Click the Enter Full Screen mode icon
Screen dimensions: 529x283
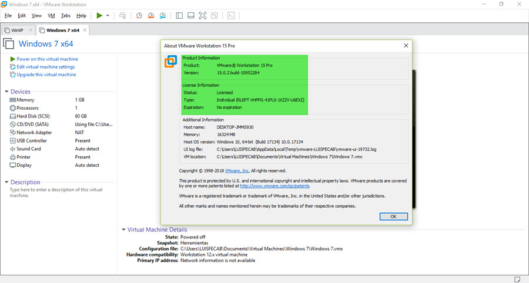(x=202, y=15)
